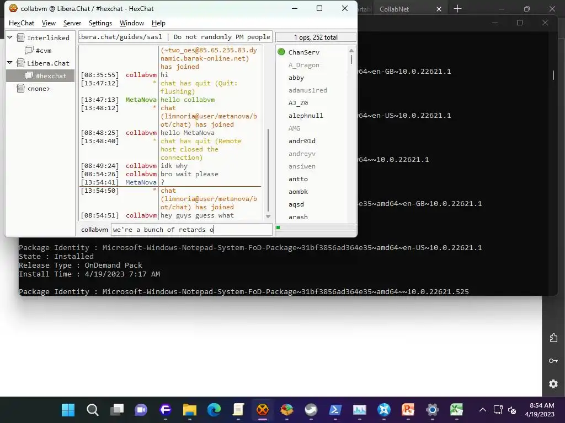Image resolution: width=565 pixels, height=423 pixels.
Task: Open the gear icon in browser sidebar
Action: (553, 384)
